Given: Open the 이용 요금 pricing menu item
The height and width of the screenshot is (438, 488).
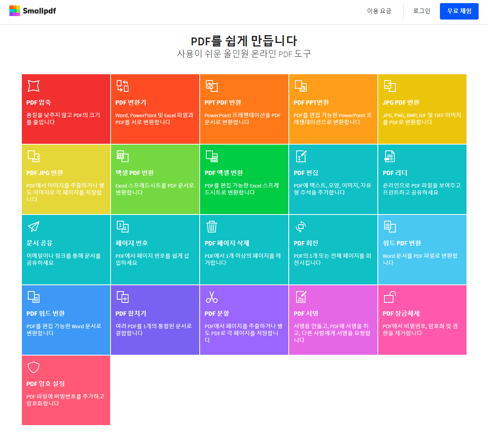Looking at the screenshot, I should coord(379,11).
